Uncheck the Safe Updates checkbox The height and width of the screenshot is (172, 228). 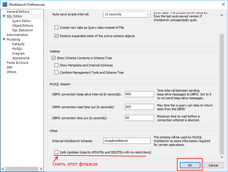[56, 152]
